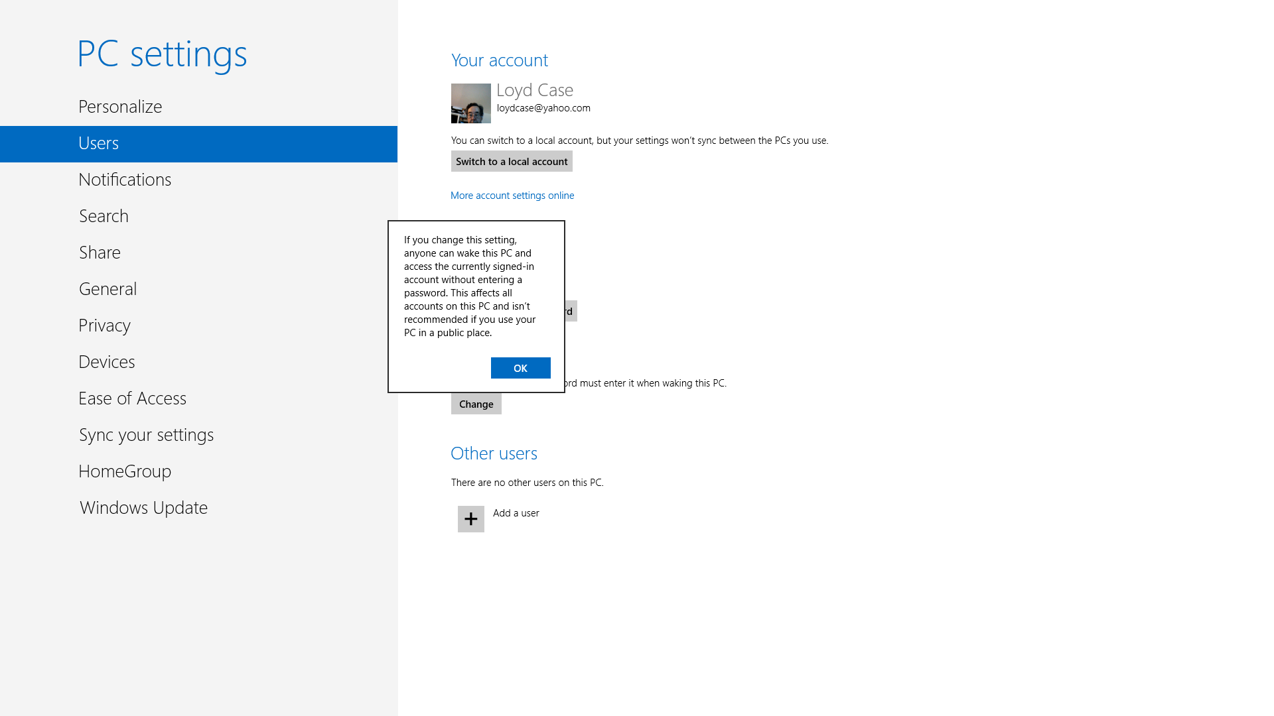Select Sync your settings
The image size is (1274, 716).
[146, 435]
